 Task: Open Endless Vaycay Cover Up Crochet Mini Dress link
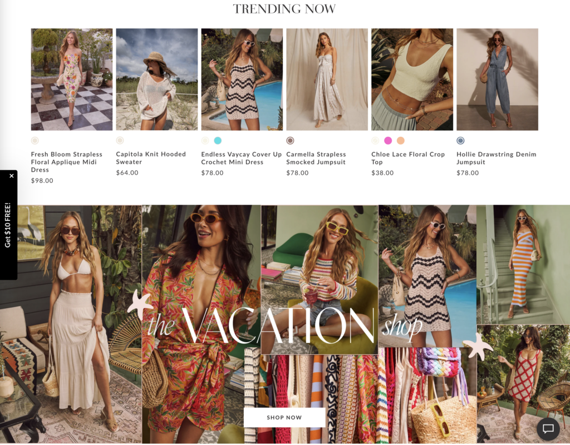pos(242,158)
